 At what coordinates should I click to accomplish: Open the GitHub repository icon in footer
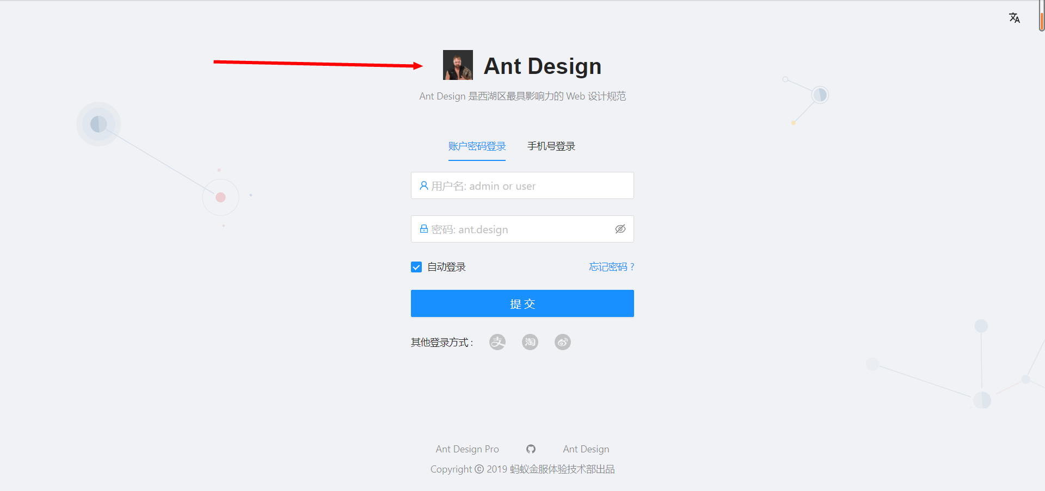point(531,449)
